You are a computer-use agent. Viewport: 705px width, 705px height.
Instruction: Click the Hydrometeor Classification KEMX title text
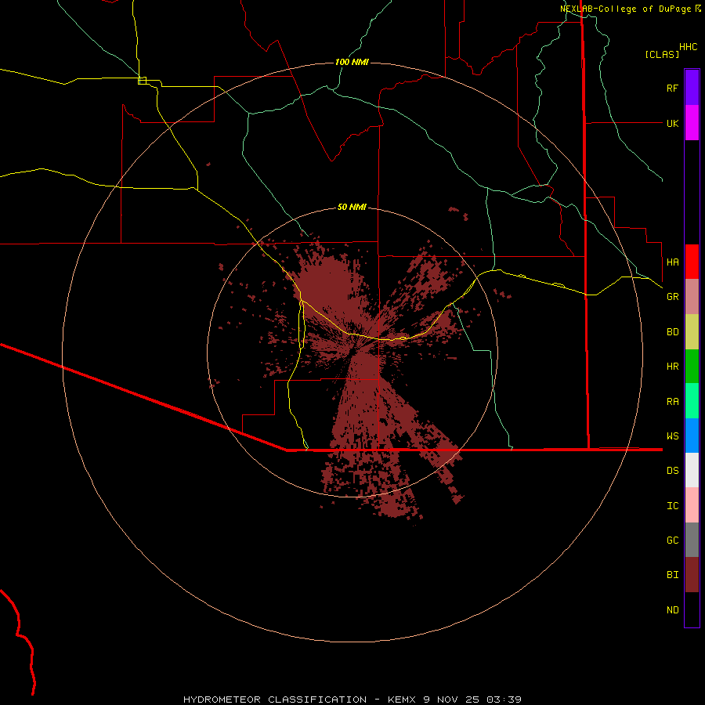pos(352,700)
